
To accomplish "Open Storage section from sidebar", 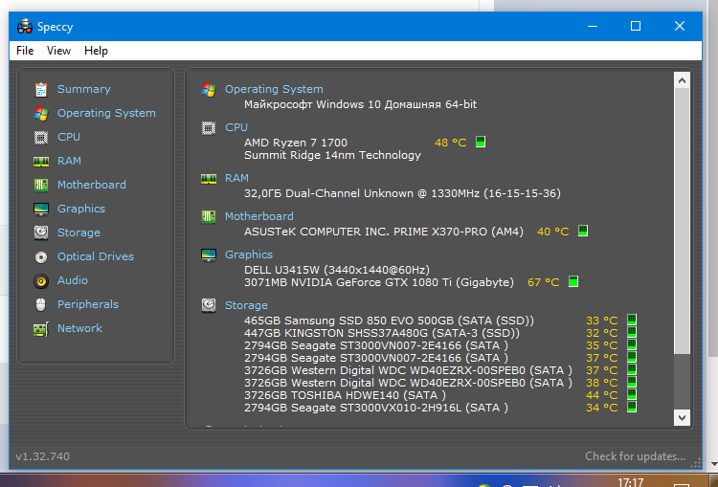I will (x=79, y=232).
